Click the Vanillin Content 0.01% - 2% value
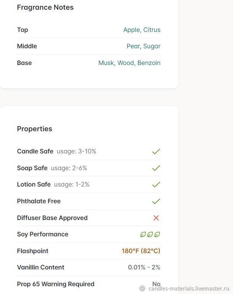Screen dimensions: 233x294 point(144,268)
